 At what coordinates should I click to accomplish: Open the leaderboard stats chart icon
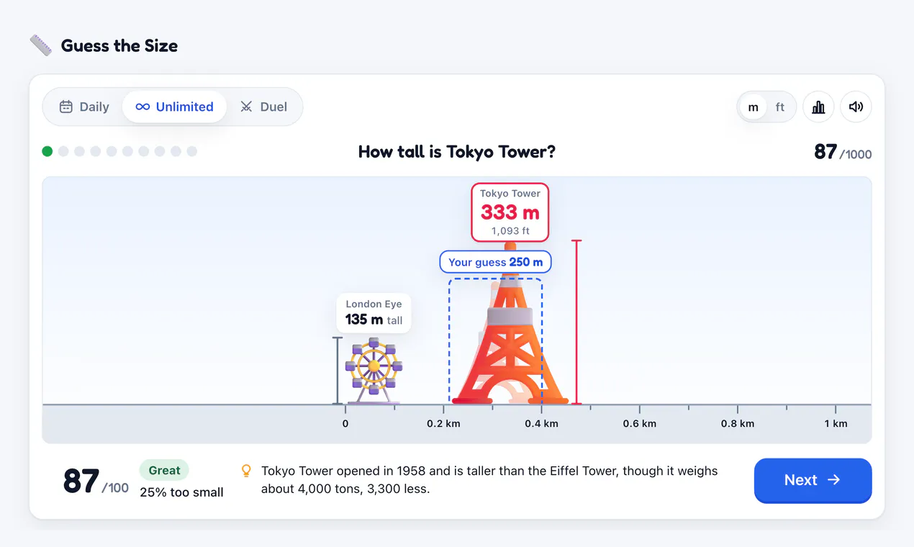coord(818,107)
